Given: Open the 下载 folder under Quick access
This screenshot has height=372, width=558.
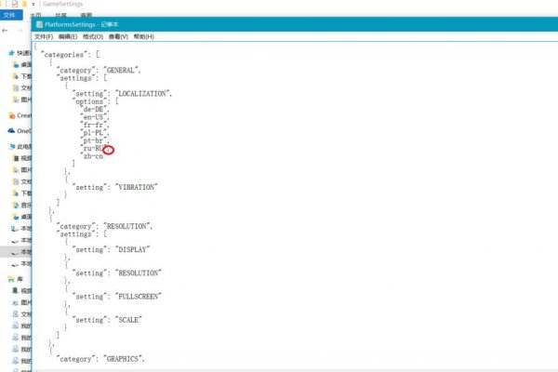Looking at the screenshot, I should 22,76.
